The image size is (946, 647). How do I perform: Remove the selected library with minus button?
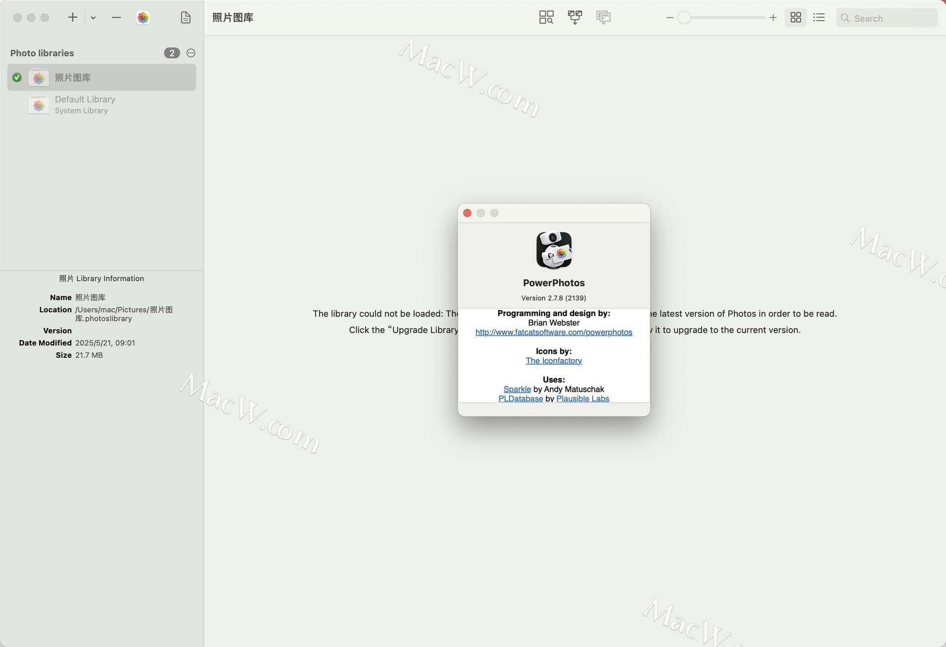click(116, 17)
